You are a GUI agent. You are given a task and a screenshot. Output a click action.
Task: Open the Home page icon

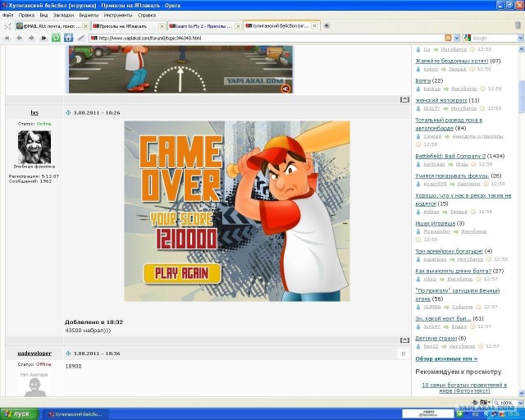point(68,38)
